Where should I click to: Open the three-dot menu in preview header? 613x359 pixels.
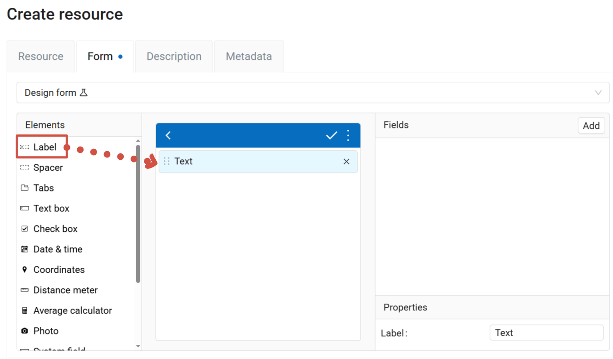[x=348, y=135]
